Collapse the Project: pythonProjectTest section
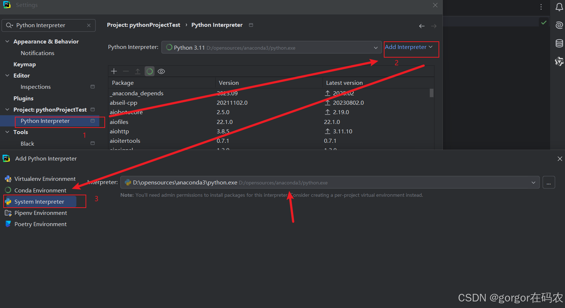This screenshot has height=308, width=565. pos(7,109)
